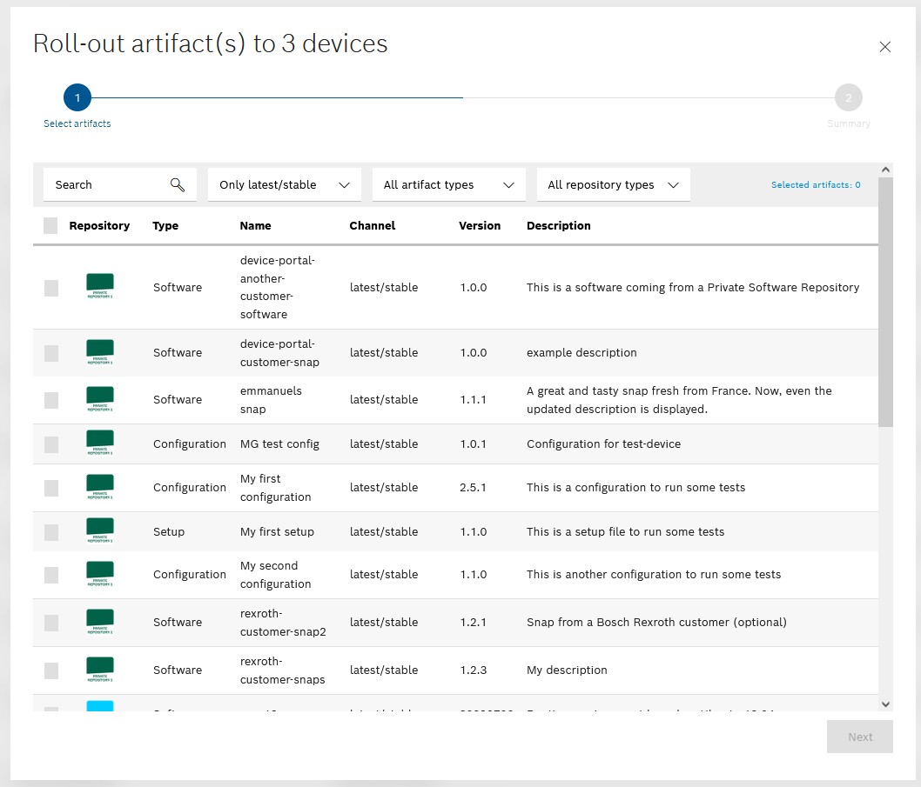Viewport: 921px width, 787px height.
Task: Expand the All artifact types filter
Action: [x=448, y=184]
